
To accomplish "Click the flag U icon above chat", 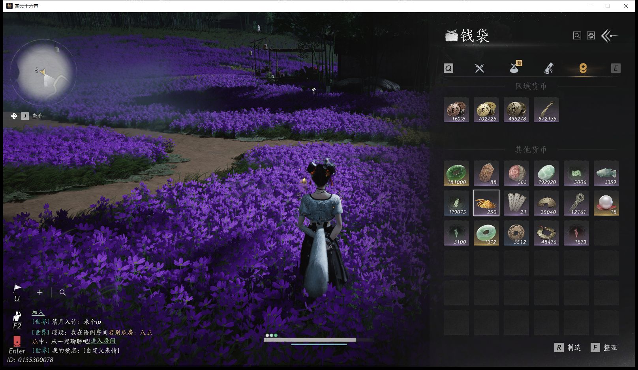I will [17, 293].
